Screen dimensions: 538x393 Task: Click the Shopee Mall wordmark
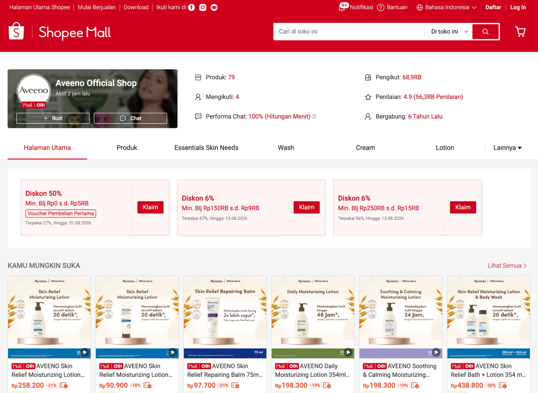pos(75,32)
